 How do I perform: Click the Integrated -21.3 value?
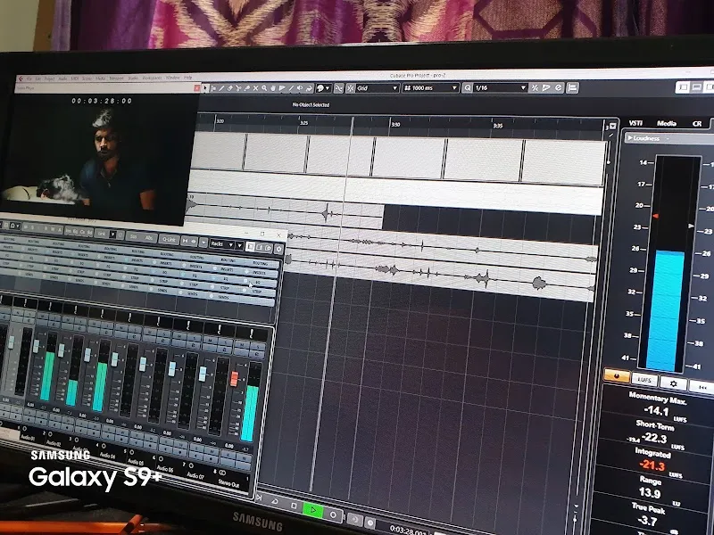click(652, 465)
